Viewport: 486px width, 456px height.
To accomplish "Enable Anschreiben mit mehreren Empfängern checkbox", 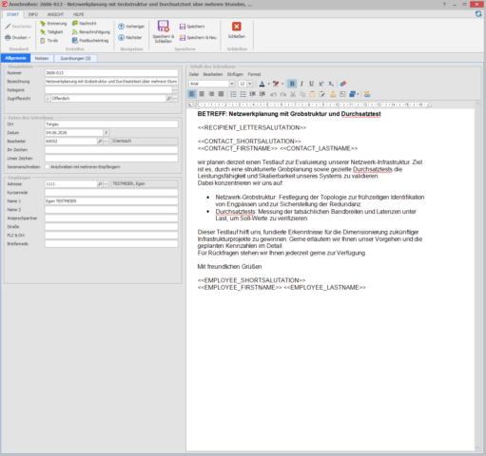I will (x=48, y=167).
